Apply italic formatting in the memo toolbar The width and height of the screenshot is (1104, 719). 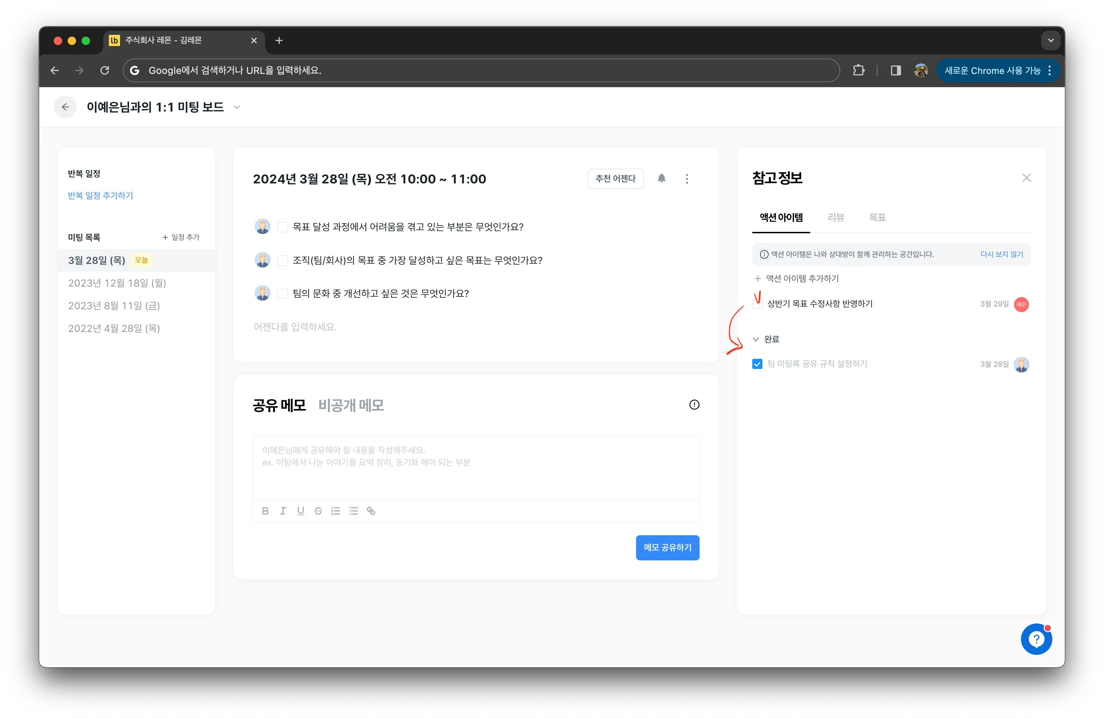[283, 511]
